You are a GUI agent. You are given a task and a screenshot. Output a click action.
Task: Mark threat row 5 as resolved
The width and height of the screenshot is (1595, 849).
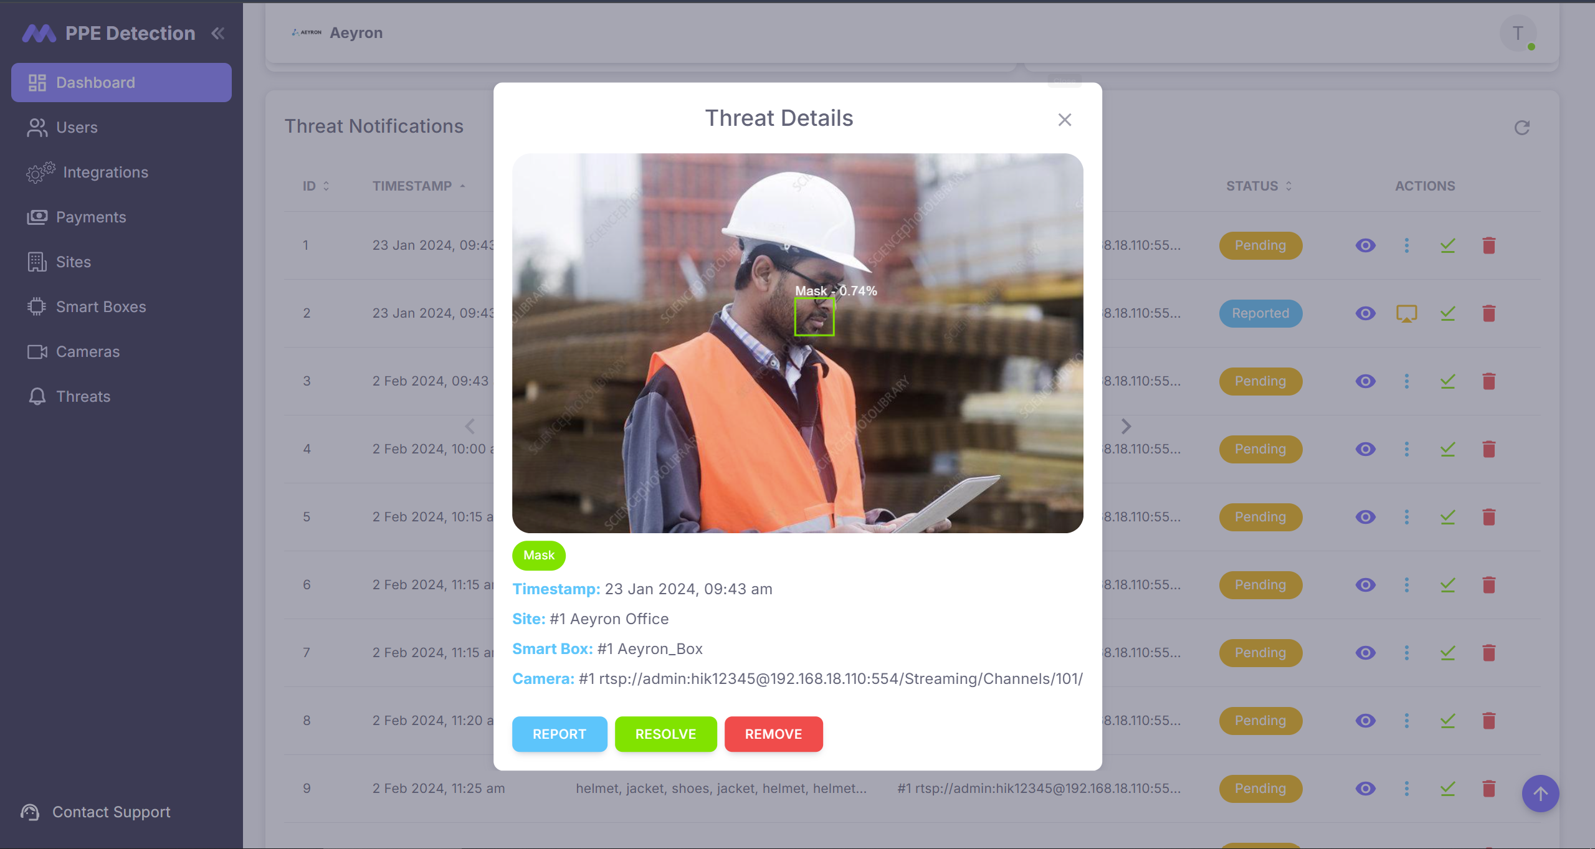(1447, 516)
